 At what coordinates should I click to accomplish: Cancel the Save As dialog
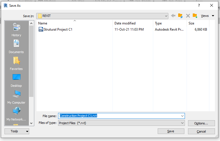pyautogui.click(x=201, y=131)
